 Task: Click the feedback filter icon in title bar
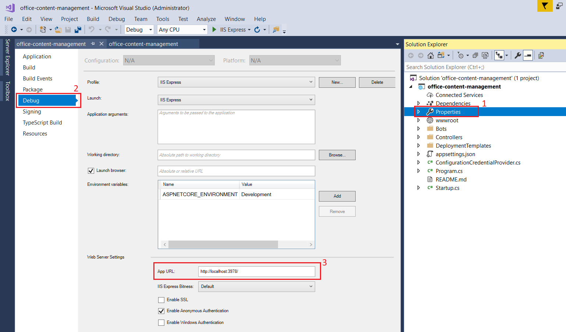click(x=545, y=6)
